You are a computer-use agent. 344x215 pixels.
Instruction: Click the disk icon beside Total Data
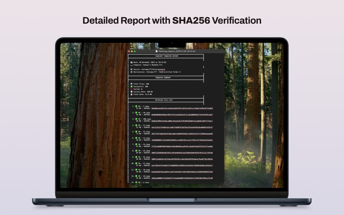(132, 94)
